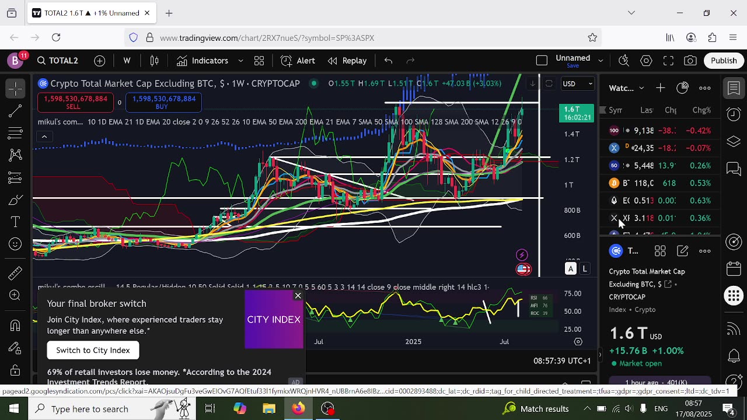Viewport: 747px width, 420px height.
Task: Open the oscillator pane scale settings gear
Action: 578,342
